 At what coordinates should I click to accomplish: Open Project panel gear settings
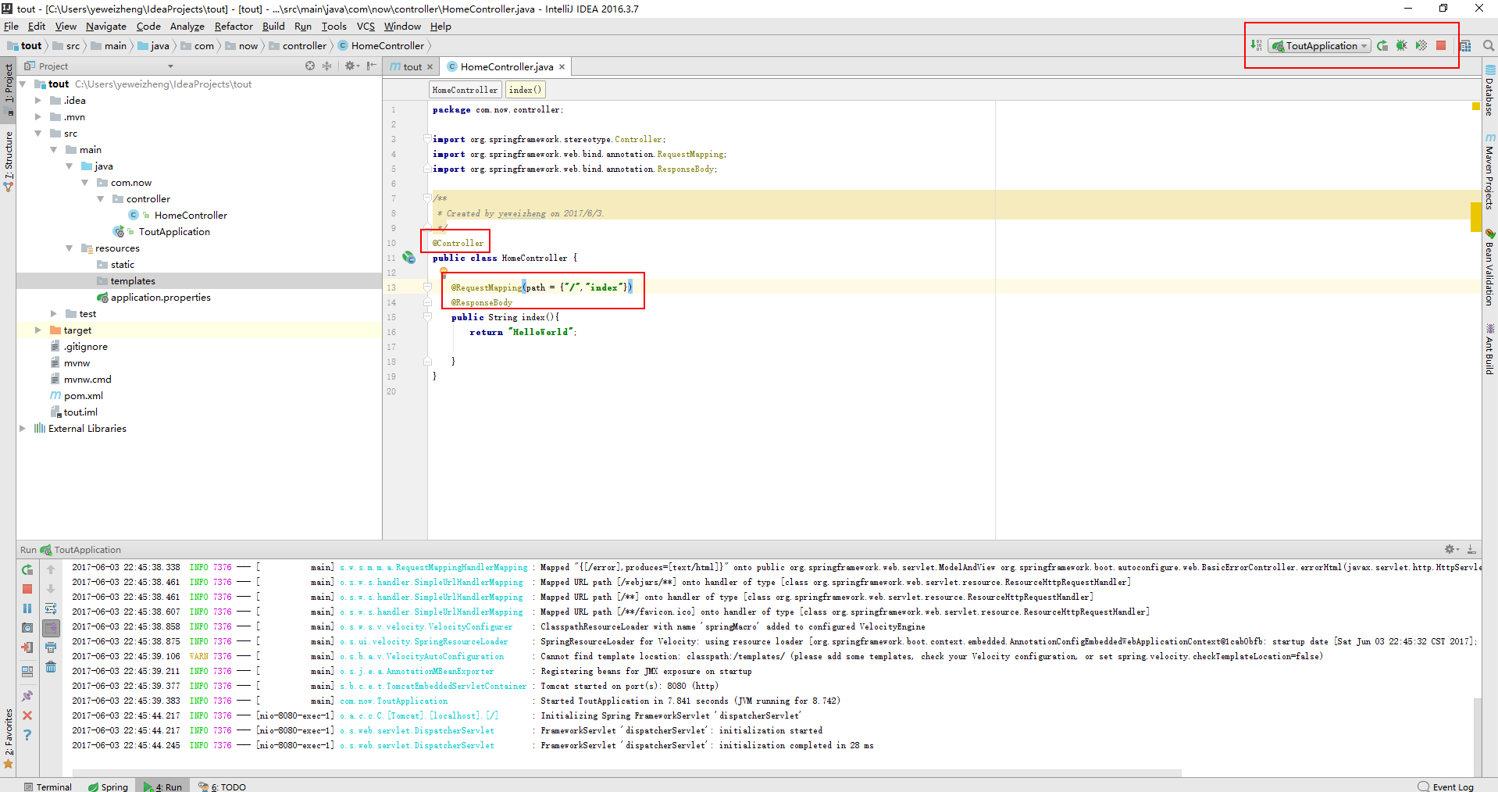coord(351,66)
